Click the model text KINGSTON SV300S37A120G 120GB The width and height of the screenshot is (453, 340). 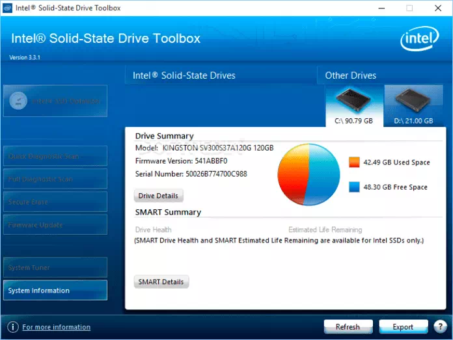point(218,148)
